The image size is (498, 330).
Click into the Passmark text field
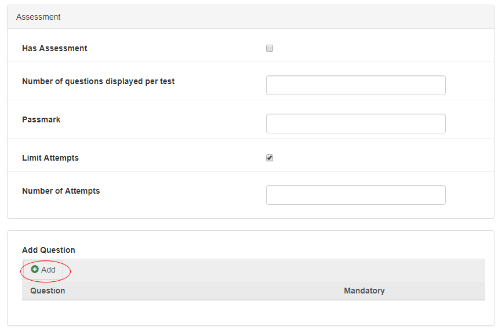pos(355,124)
